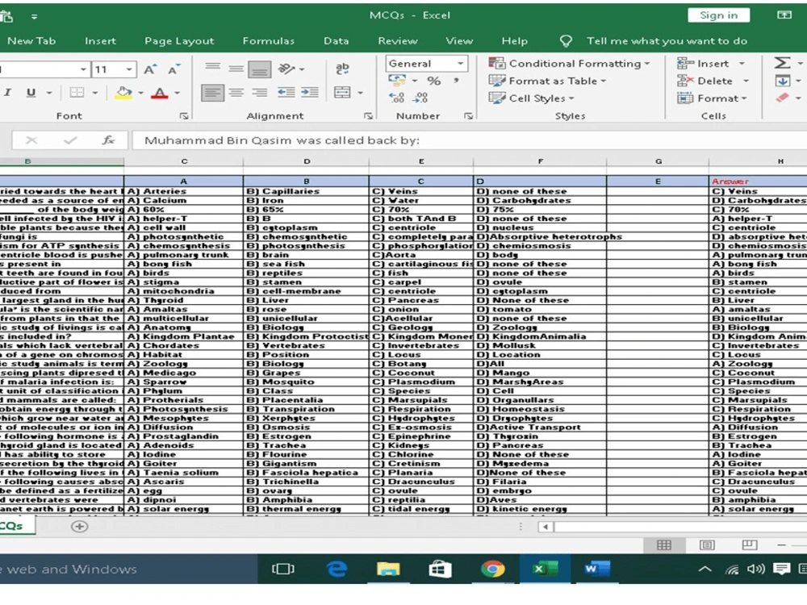
Task: Click the Merge & Center icon
Action: pos(342,93)
